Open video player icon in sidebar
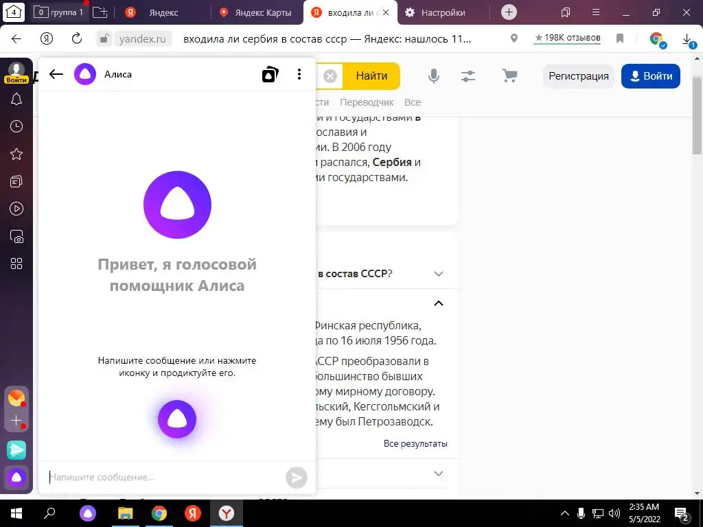 point(16,209)
